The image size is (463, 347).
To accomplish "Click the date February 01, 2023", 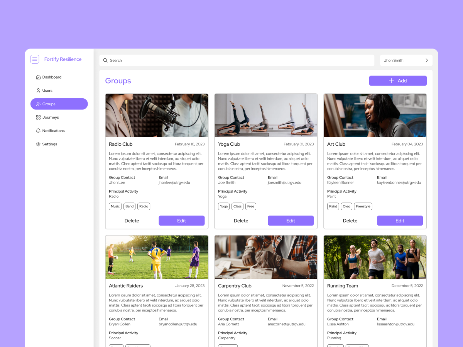I will click(x=299, y=144).
